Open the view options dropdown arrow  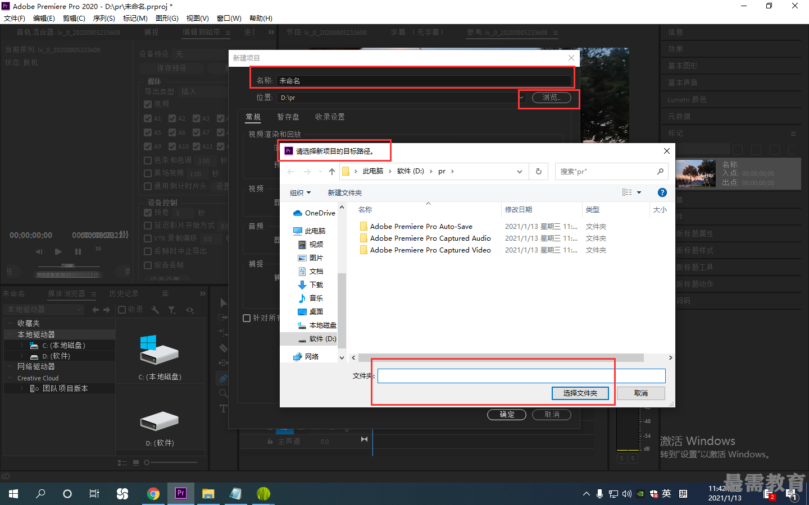(639, 192)
